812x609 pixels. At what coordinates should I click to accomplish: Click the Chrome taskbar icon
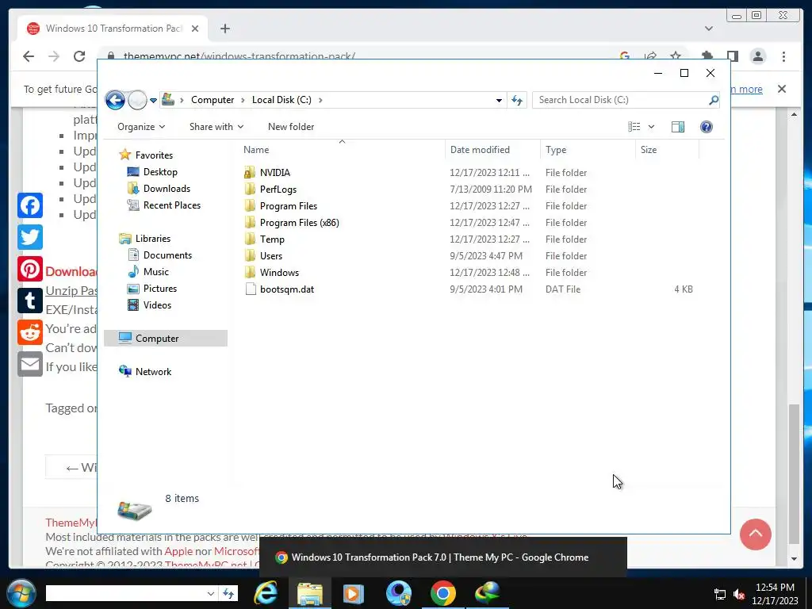tap(442, 593)
